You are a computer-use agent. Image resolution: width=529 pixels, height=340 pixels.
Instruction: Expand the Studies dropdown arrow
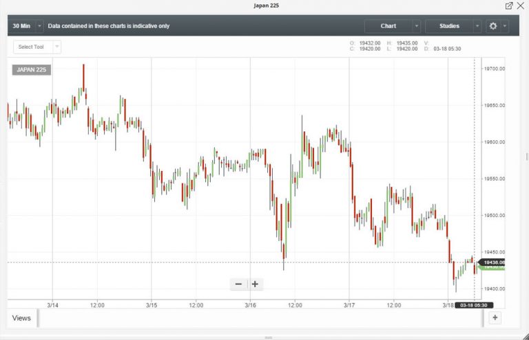tap(477, 26)
